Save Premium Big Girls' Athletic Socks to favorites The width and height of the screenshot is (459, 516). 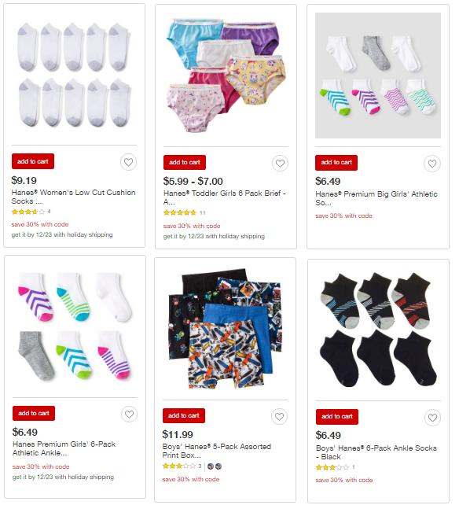(x=432, y=164)
